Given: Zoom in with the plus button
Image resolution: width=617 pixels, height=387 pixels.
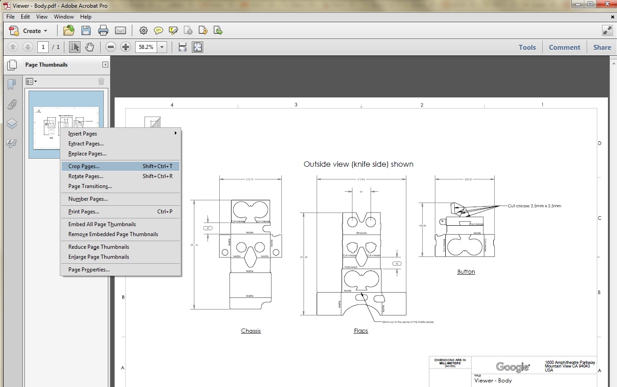Looking at the screenshot, I should (126, 47).
